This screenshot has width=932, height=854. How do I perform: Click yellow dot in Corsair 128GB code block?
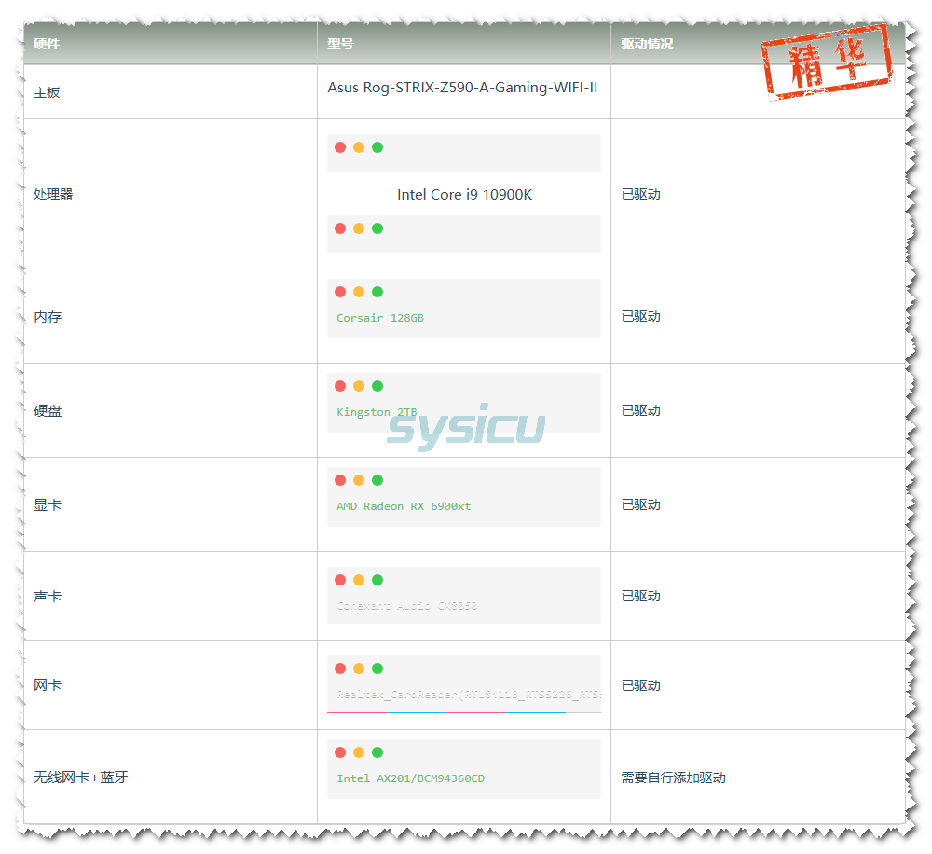click(x=359, y=292)
